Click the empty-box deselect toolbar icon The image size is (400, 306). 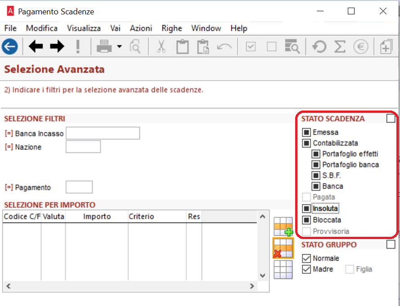click(272, 47)
